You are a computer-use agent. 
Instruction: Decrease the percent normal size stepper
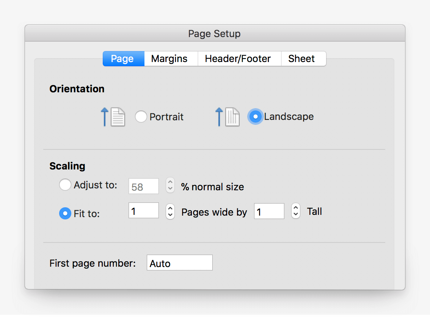[170, 189]
